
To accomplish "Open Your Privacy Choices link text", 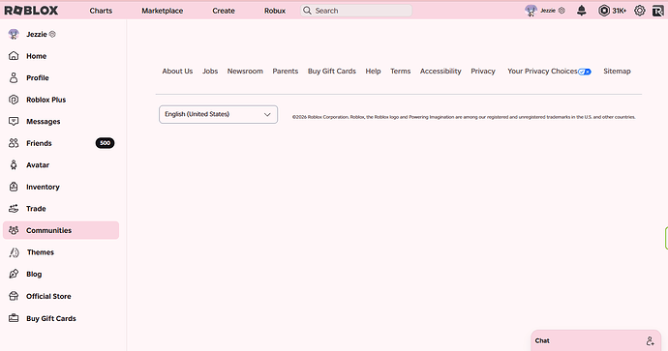I will [x=542, y=71].
